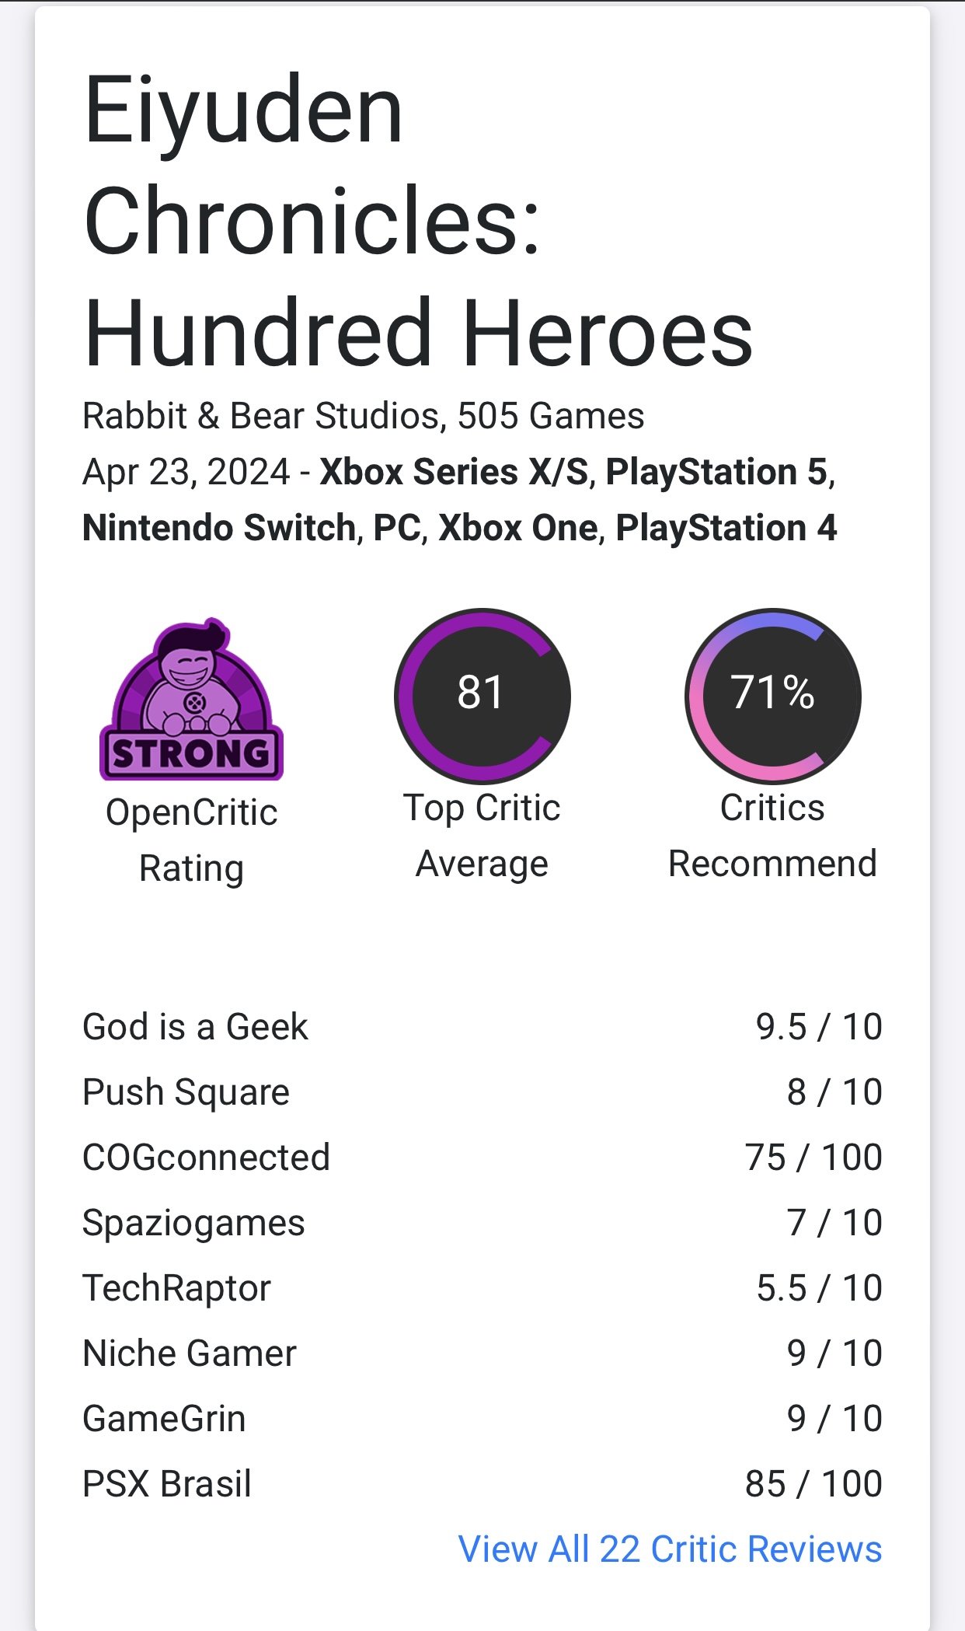The image size is (965, 1631).
Task: Click the Nintendo Switch platform link
Action: (x=219, y=528)
